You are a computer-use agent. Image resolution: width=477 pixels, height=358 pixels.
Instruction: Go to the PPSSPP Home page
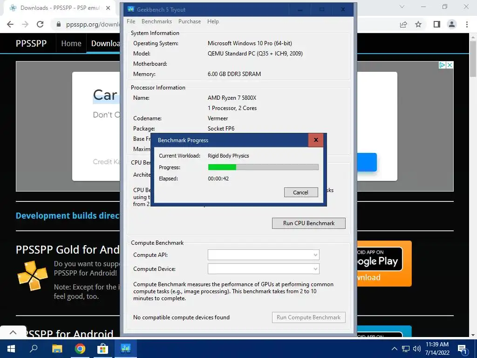tap(71, 43)
